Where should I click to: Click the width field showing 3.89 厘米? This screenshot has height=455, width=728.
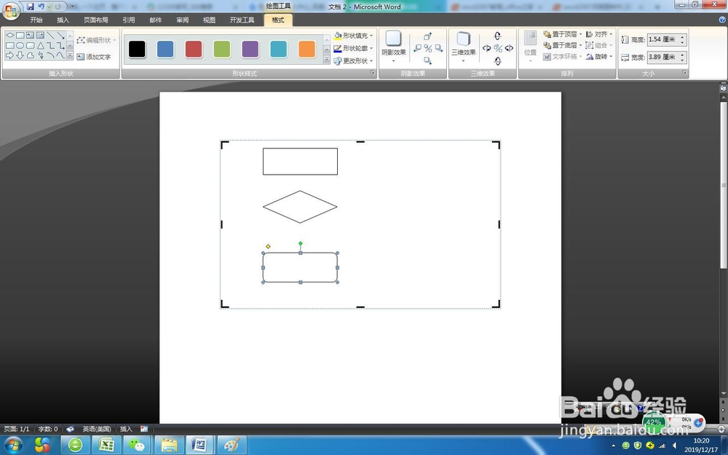pyautogui.click(x=663, y=57)
